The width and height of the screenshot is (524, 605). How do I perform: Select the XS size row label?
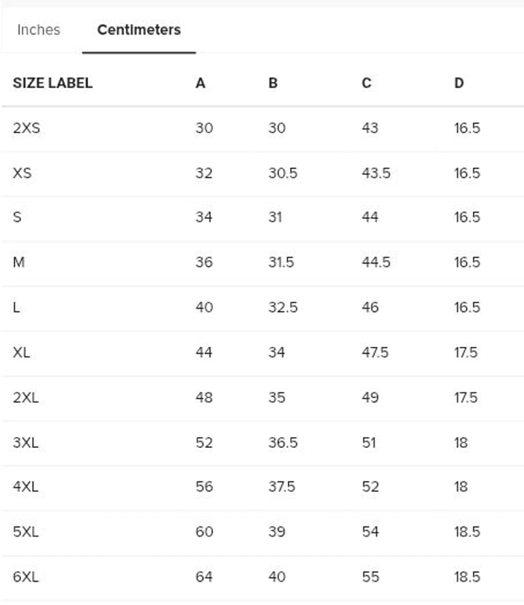click(22, 173)
